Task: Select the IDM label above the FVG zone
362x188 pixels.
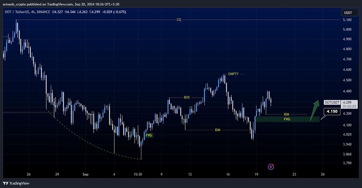Action: coord(287,114)
